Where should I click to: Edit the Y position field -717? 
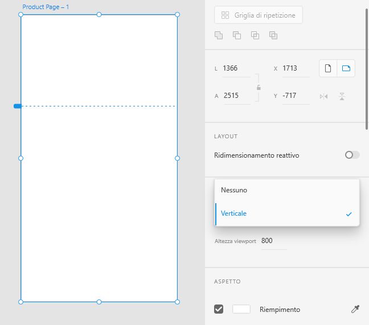pos(296,96)
